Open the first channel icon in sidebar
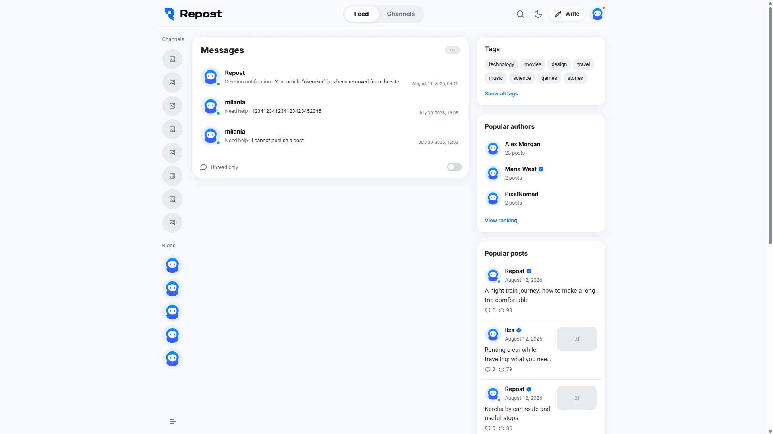This screenshot has height=434, width=773. (x=172, y=59)
